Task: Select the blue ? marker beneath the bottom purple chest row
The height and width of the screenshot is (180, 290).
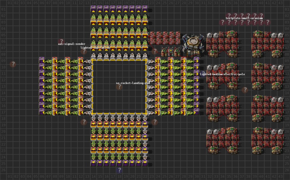Action: coord(119,170)
